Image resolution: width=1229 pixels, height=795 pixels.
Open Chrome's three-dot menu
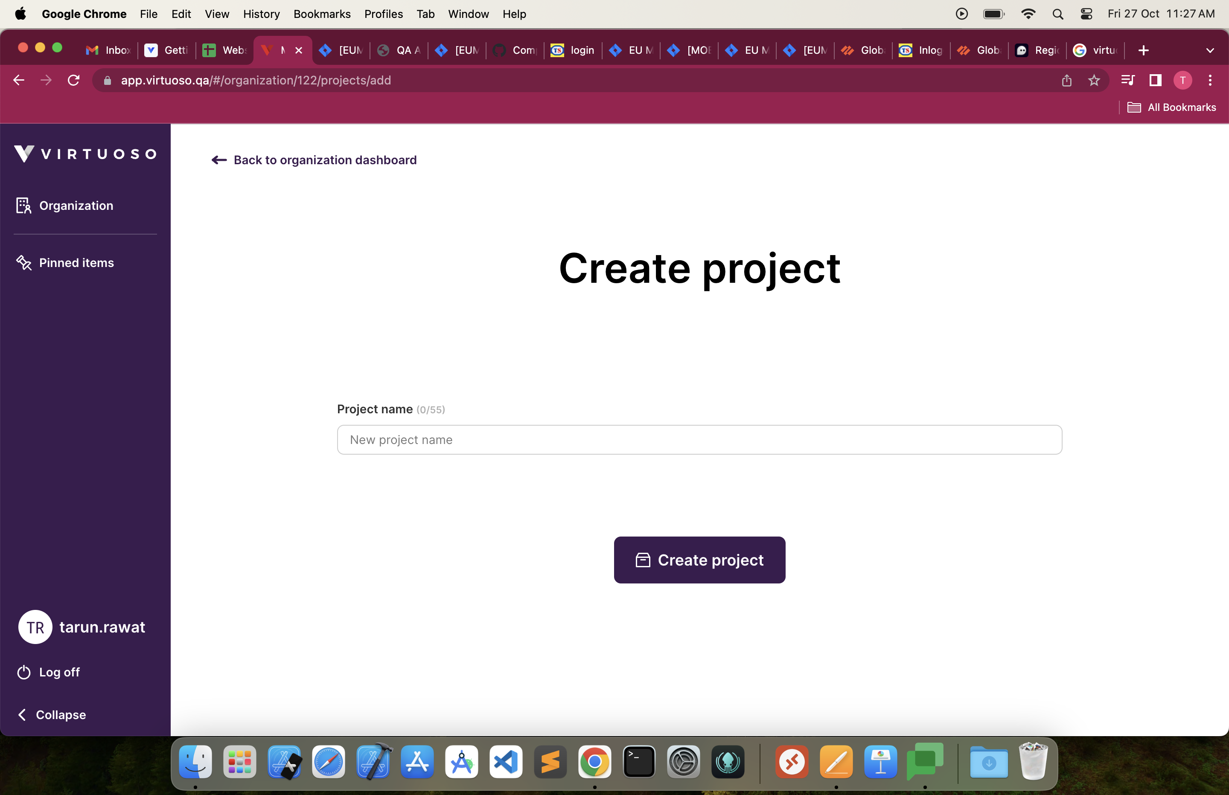point(1210,80)
